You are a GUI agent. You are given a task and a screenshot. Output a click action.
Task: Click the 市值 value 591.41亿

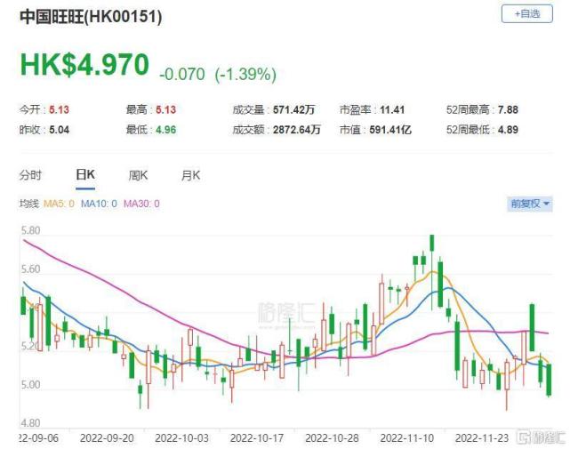coord(390,130)
